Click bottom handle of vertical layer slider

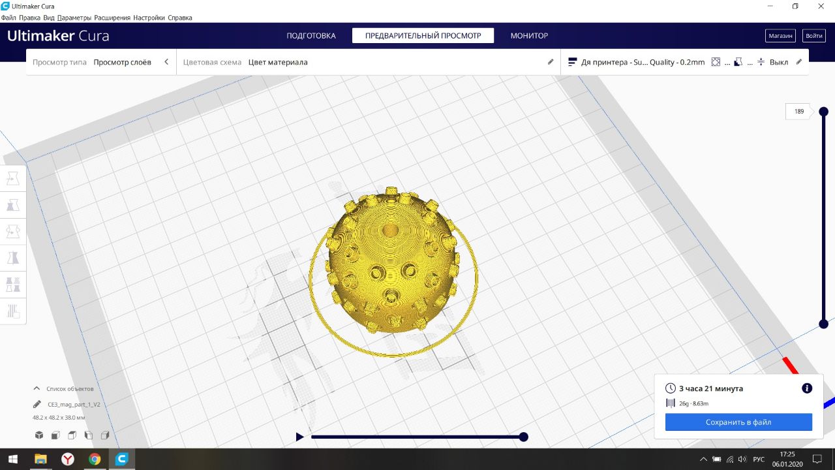tap(823, 324)
